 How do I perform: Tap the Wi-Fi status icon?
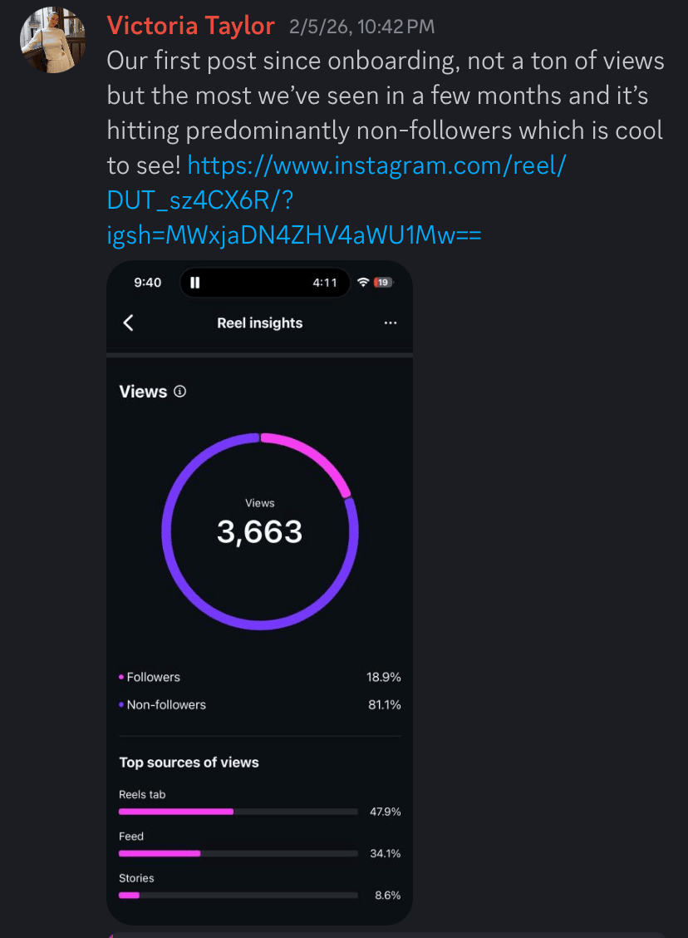362,283
